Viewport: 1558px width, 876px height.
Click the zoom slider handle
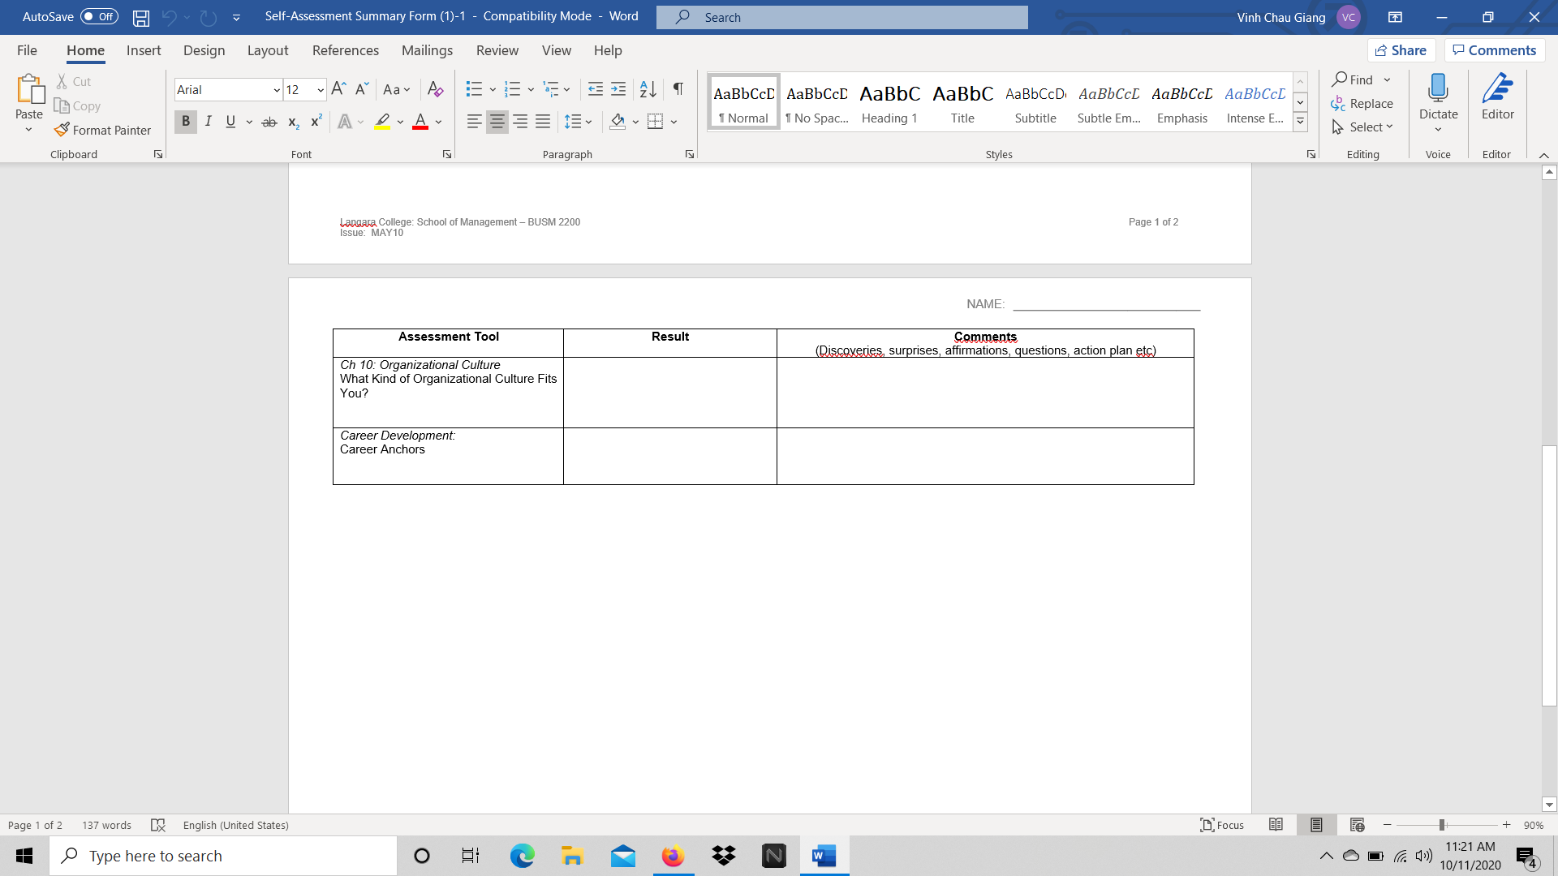[1442, 825]
